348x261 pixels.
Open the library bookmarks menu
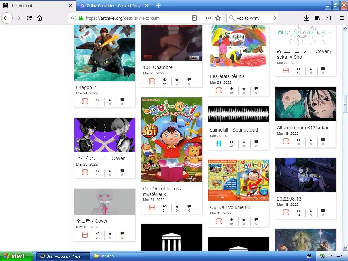(x=317, y=18)
